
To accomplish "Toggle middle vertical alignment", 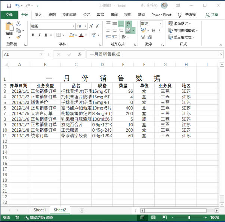I will pos(114,24).
